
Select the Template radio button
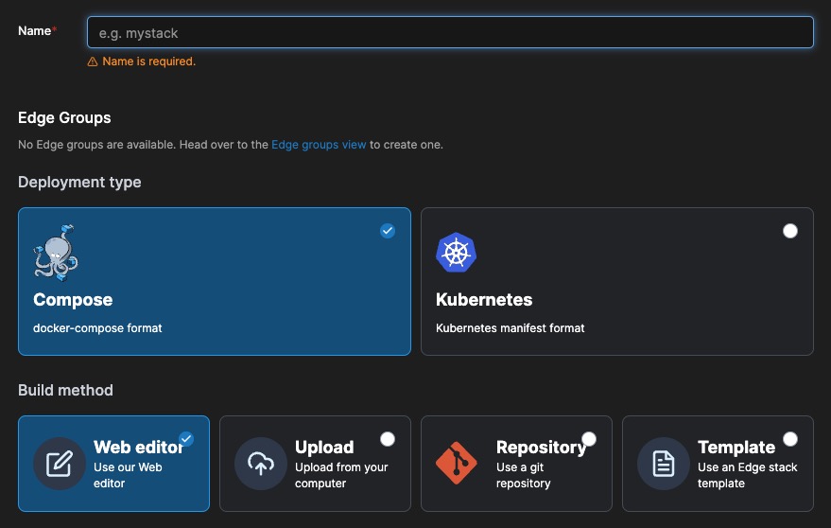click(790, 439)
